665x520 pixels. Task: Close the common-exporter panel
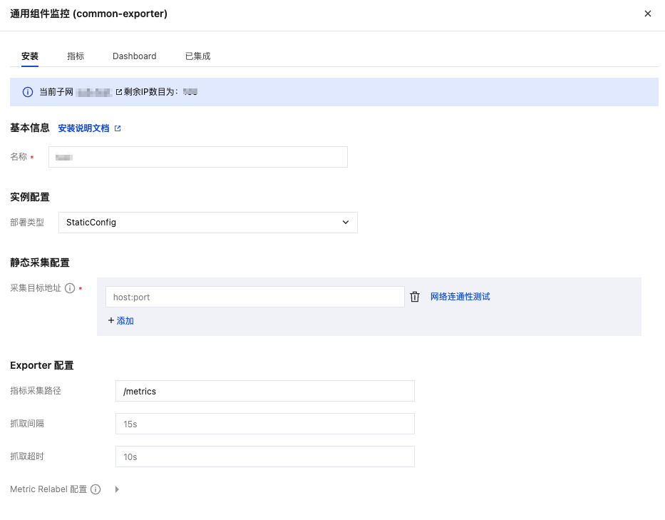tap(648, 14)
